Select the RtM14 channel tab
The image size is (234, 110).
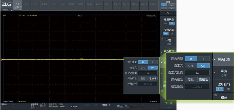[x=135, y=5]
